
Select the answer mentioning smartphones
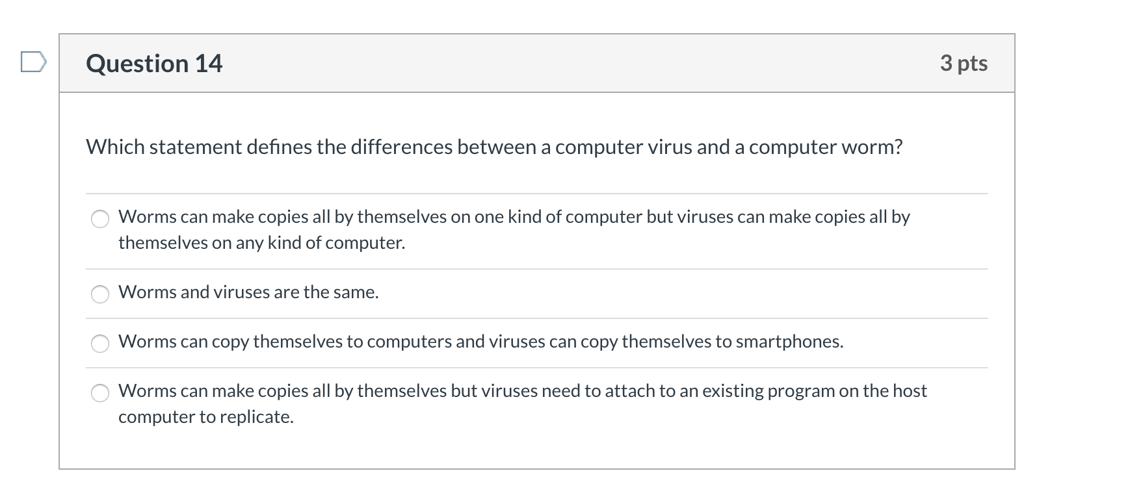coord(100,343)
